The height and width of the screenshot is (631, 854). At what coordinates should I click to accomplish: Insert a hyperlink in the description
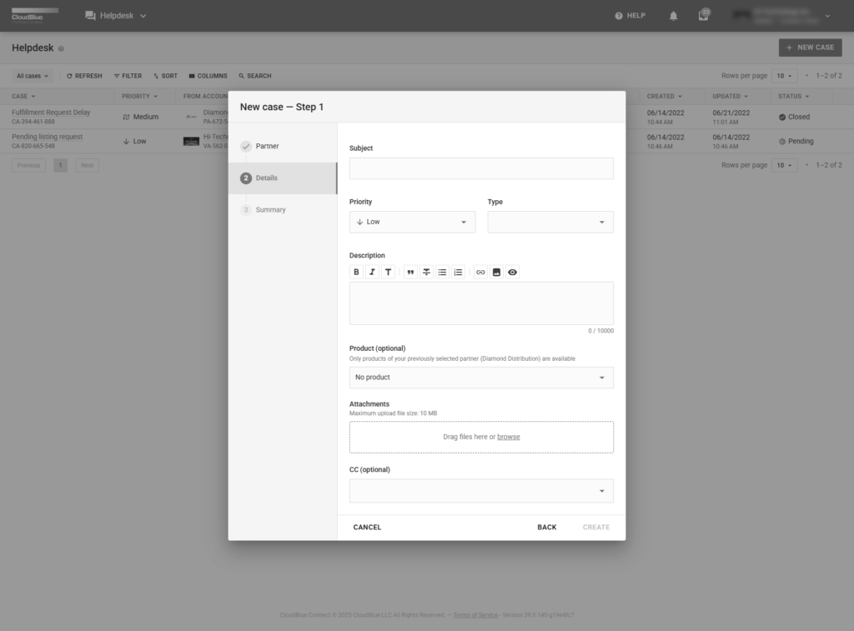pyautogui.click(x=480, y=272)
